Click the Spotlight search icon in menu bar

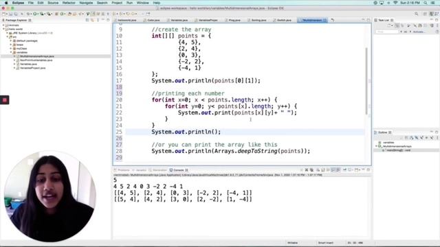coord(426,3)
